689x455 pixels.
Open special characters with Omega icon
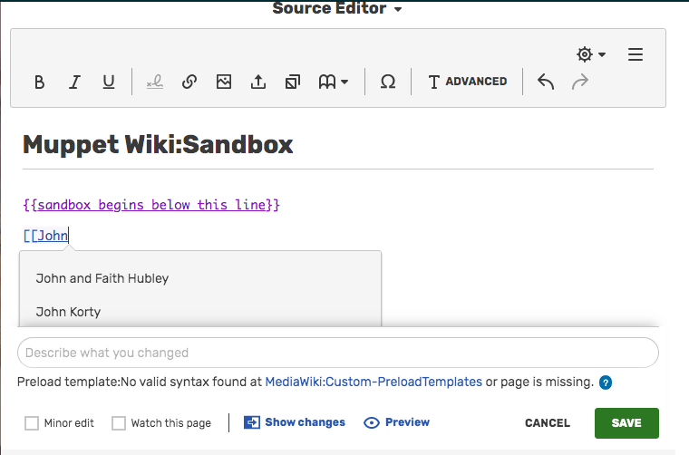tap(388, 82)
